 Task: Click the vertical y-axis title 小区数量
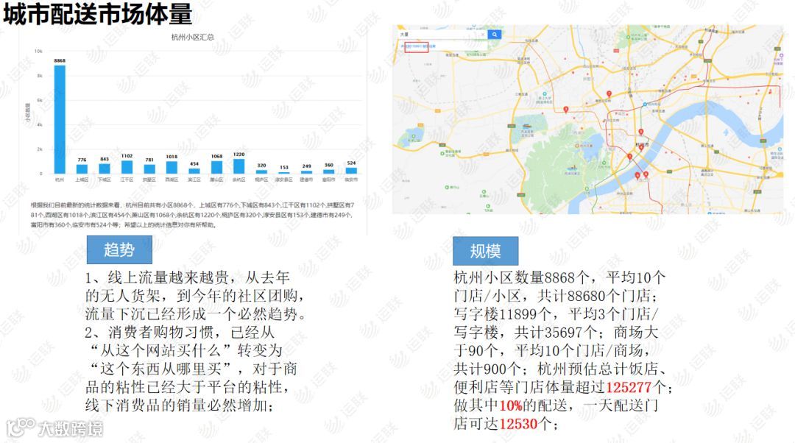[28, 113]
